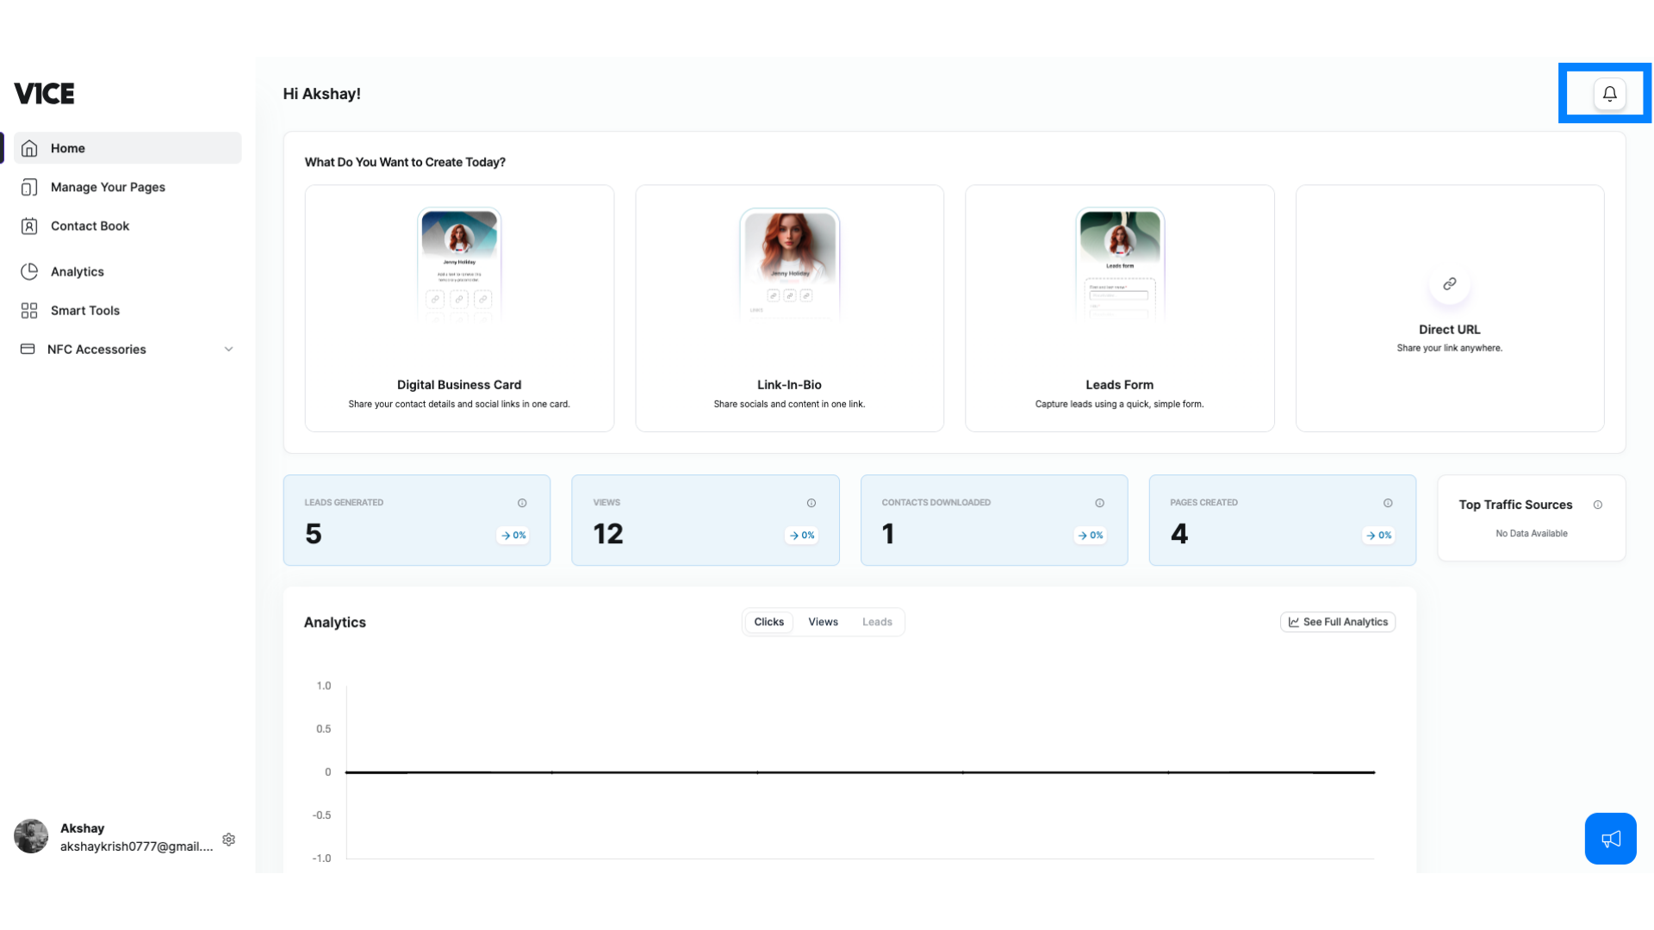
Task: Open Contact Book section
Action: tap(90, 225)
